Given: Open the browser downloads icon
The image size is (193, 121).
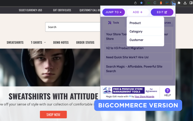Looking at the screenshot, I should [185, 3].
